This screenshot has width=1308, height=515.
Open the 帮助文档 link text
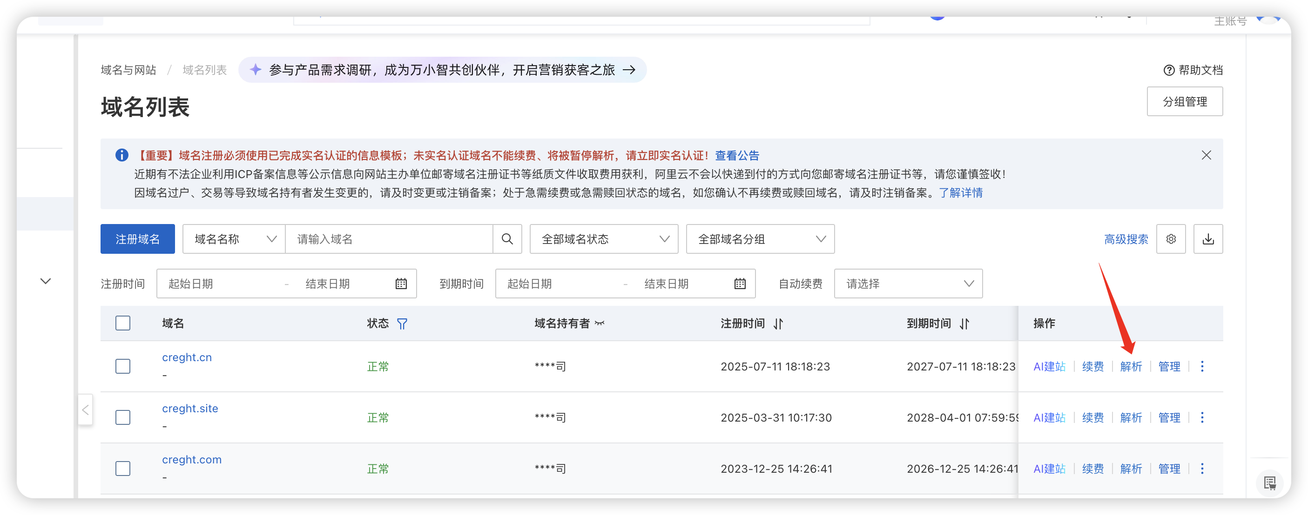click(x=1200, y=70)
